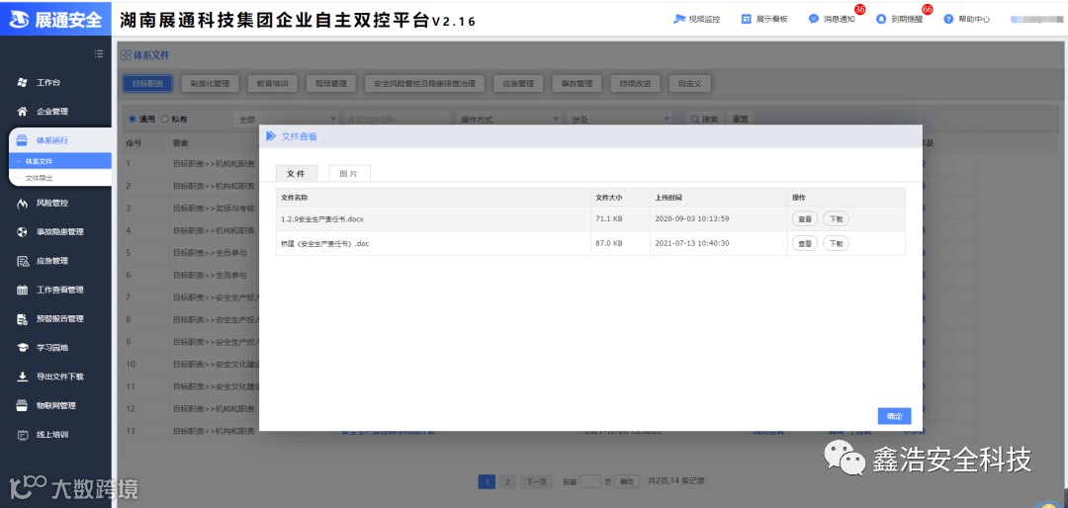1068x508 pixels.
Task: Open 消息通知 messages
Action: pos(832,19)
